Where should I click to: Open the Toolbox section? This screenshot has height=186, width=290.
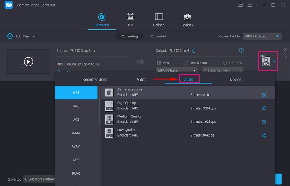(x=187, y=20)
